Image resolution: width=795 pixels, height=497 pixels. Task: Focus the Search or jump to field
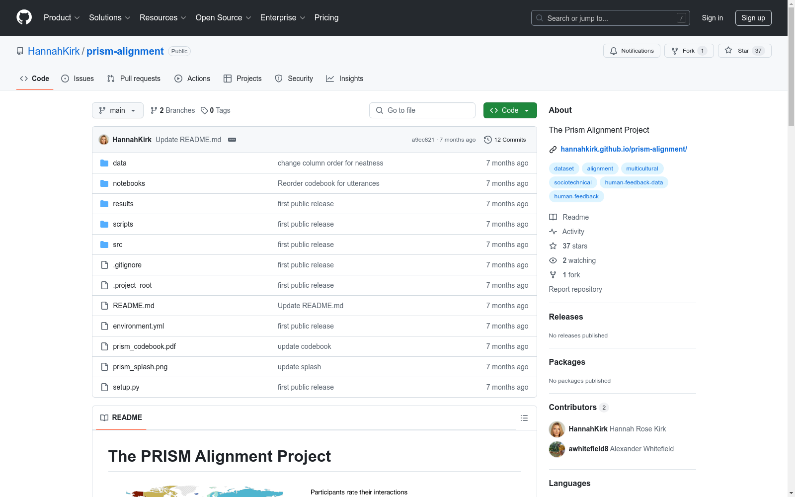[x=611, y=18]
